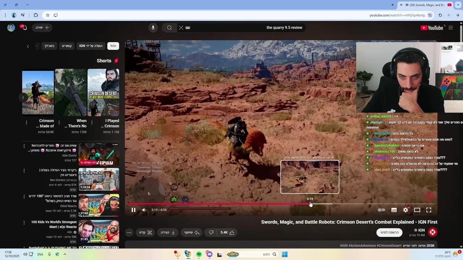The height and width of the screenshot is (260, 463).
Task: Subscribe with הרשמה למינוי button
Action: click(389, 233)
